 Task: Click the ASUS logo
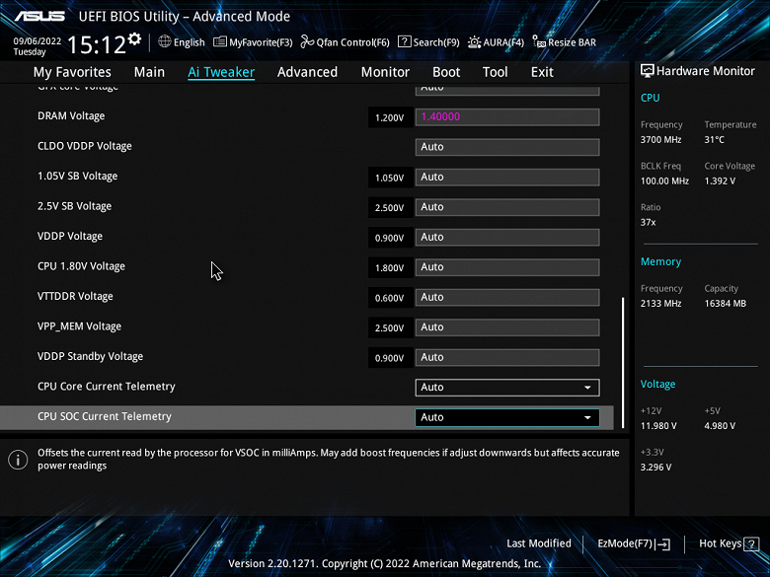[39, 16]
